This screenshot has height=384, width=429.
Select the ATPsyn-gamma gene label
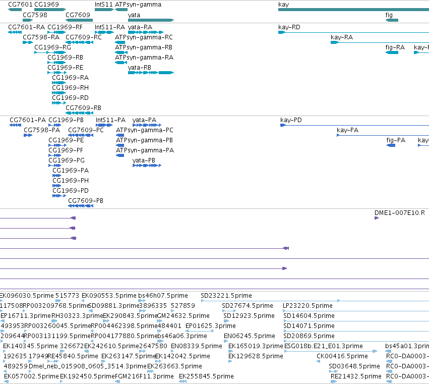point(138,5)
